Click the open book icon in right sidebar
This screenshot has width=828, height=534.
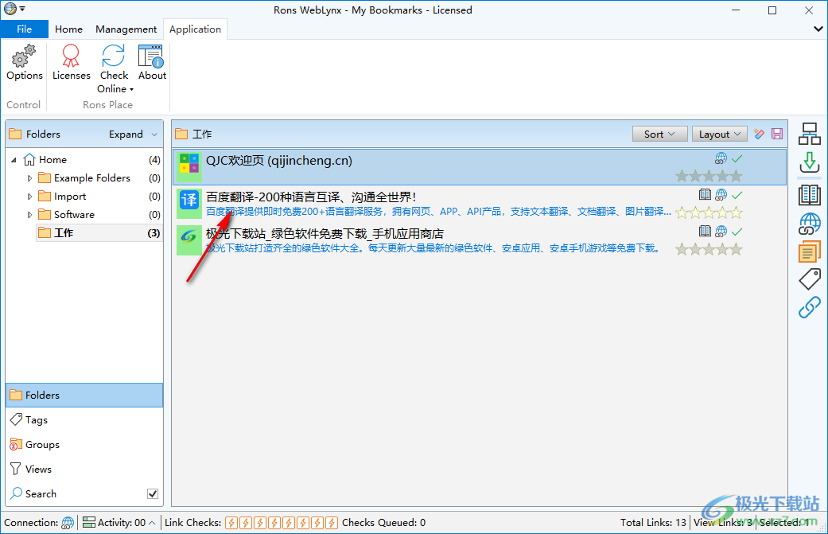pos(809,194)
